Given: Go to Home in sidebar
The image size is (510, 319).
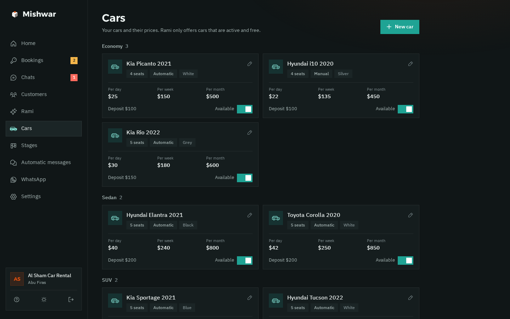Looking at the screenshot, I should [44, 44].
